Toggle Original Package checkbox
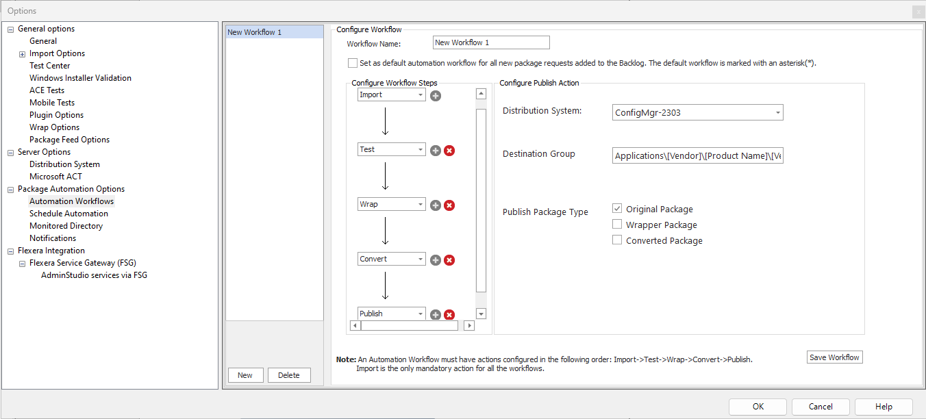Screen dimensions: 926x419 [x=617, y=209]
